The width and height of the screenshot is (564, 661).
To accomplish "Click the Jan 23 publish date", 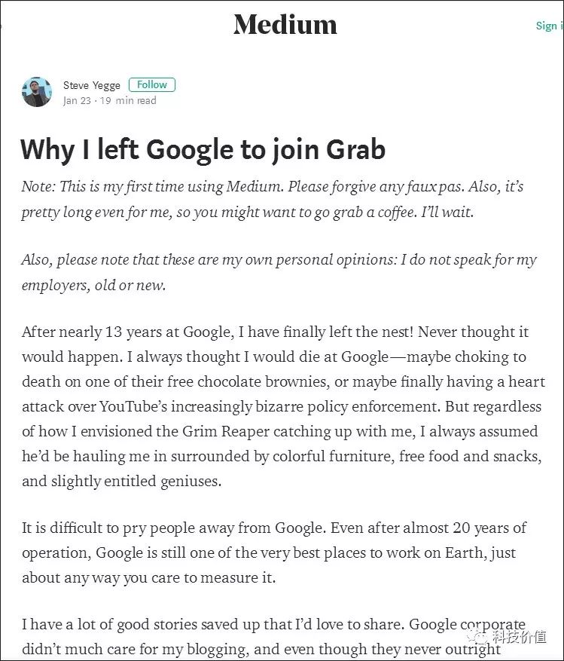I will [77, 101].
